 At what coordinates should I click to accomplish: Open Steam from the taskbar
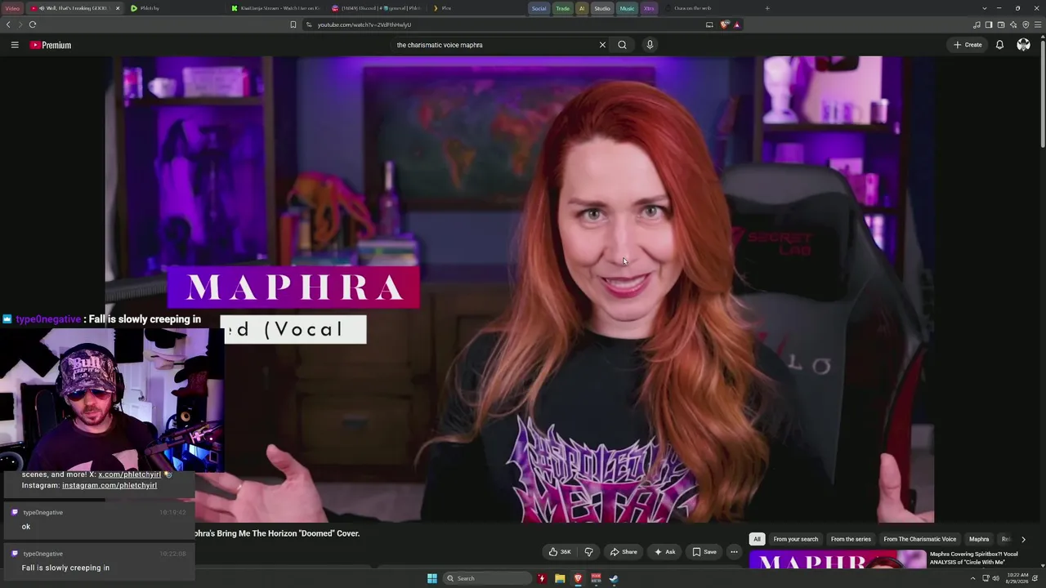[614, 578]
